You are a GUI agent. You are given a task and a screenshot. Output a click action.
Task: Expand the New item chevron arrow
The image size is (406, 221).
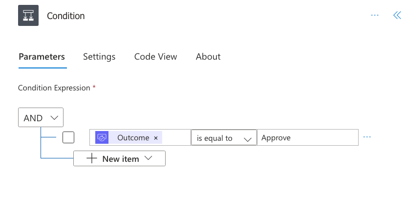149,158
